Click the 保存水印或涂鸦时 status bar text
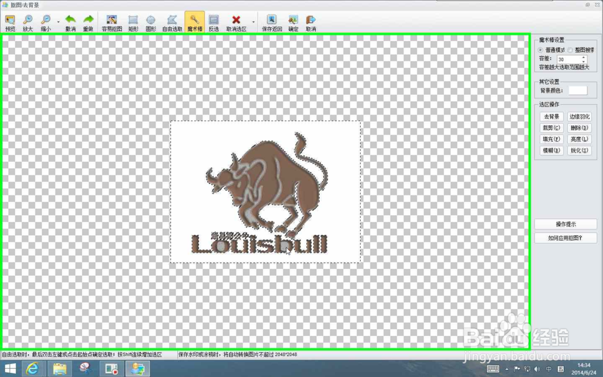 (x=238, y=354)
